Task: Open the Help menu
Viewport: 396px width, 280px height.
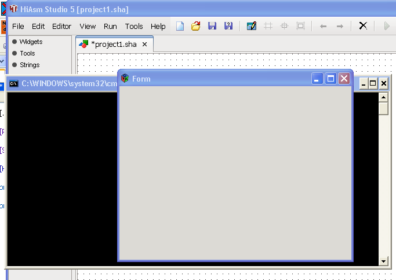Action: coord(158,27)
